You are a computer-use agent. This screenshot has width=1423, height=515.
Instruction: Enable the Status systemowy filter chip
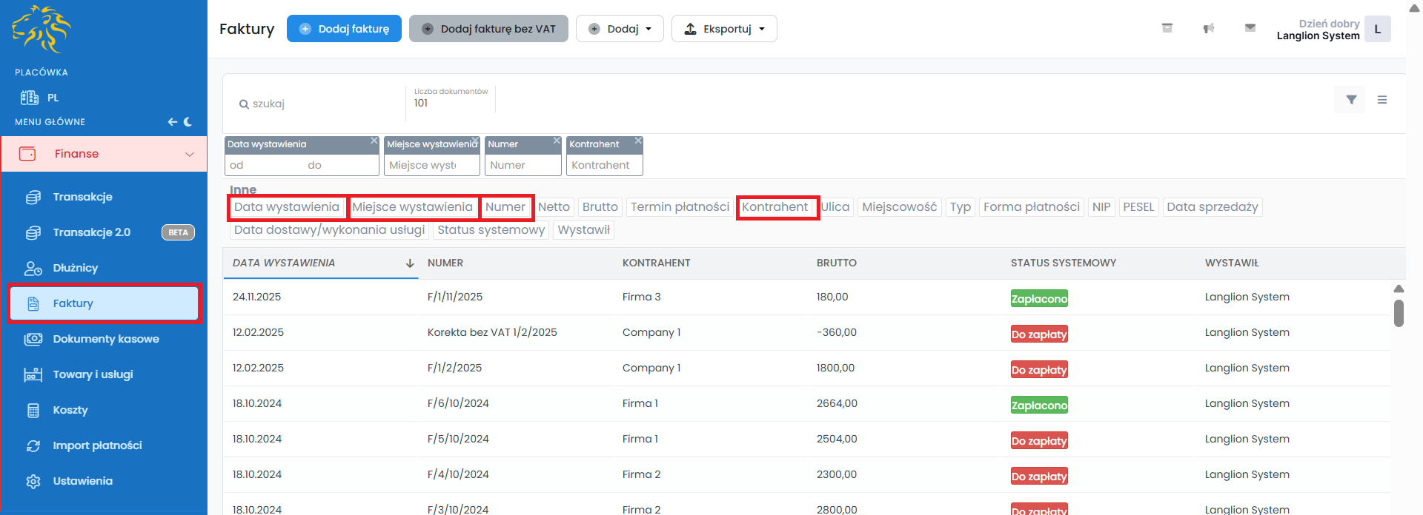point(491,230)
